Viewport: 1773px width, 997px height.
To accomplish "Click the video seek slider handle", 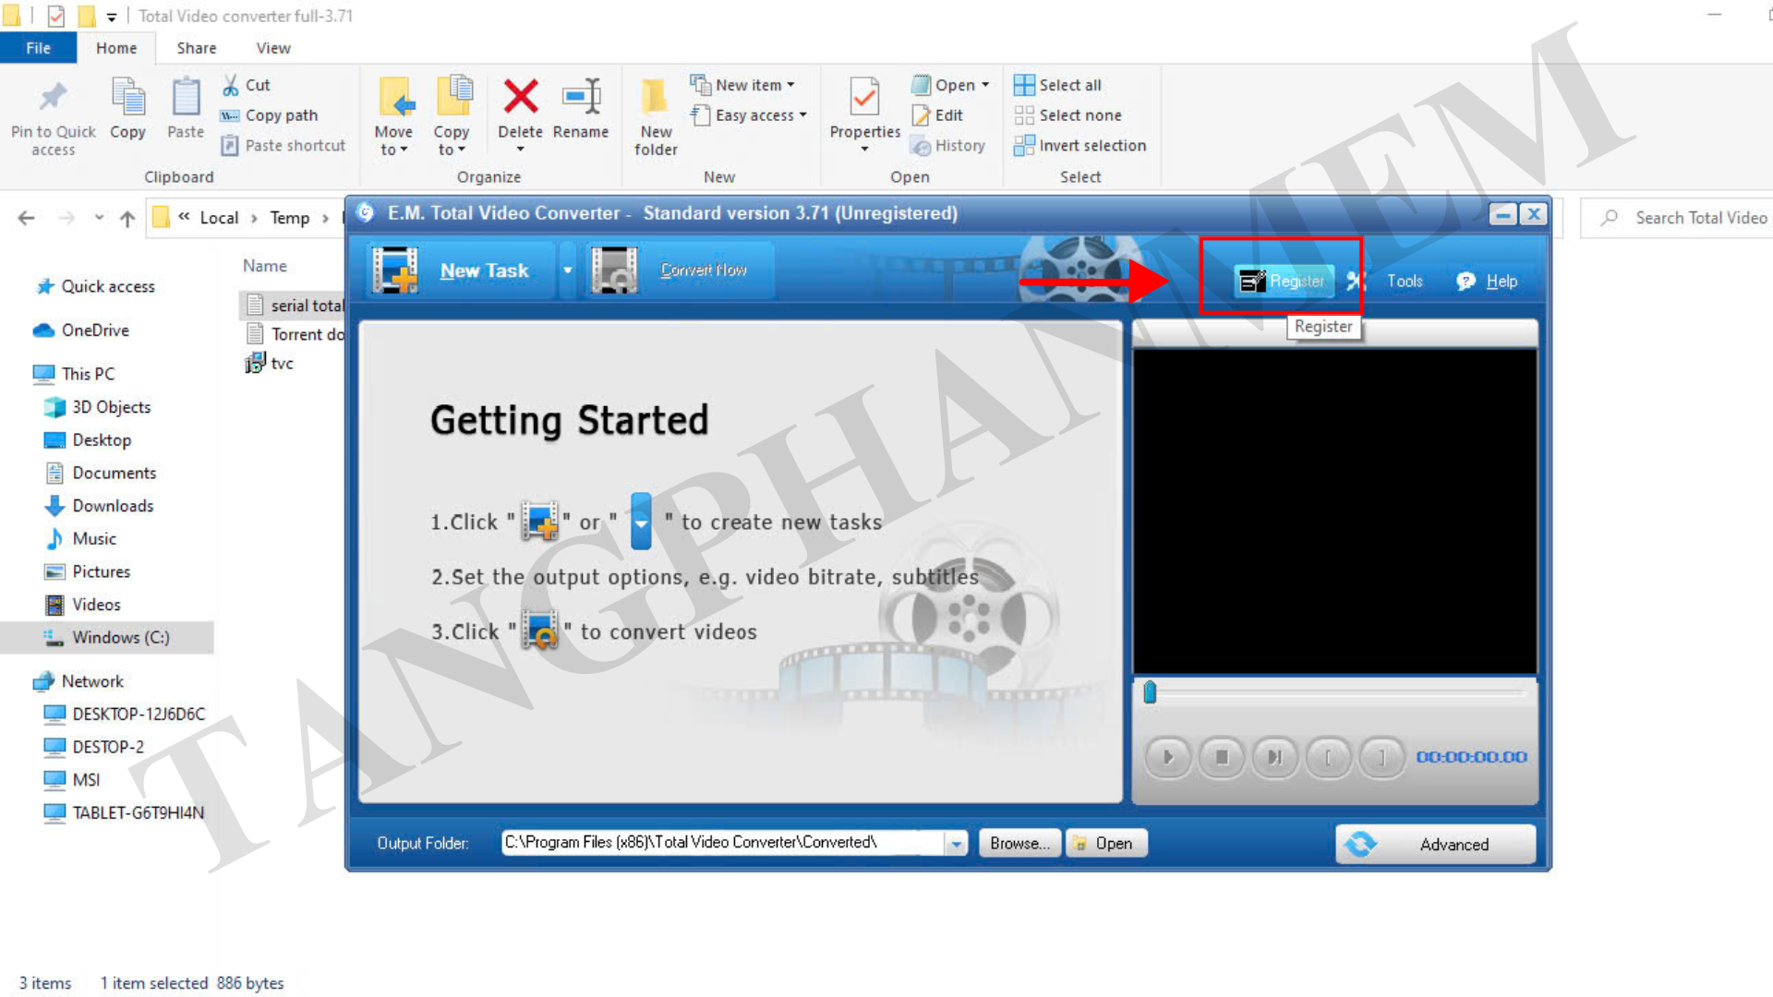I will (x=1150, y=692).
